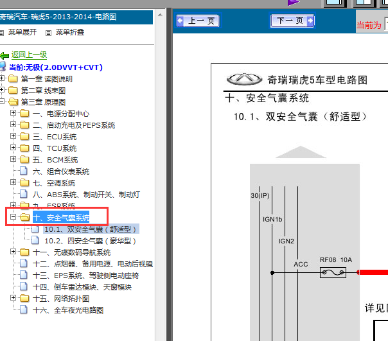Expand the 十五、网络拓扑图 node

[13, 298]
